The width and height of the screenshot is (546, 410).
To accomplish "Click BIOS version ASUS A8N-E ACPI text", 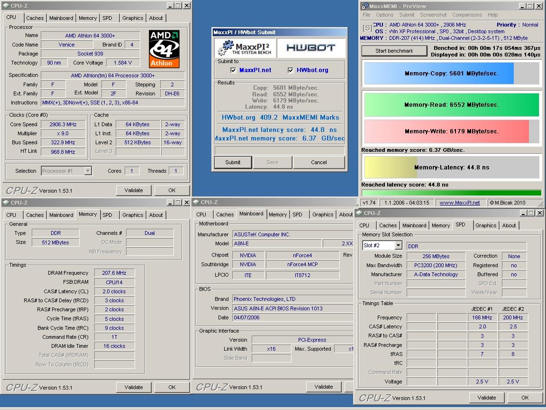I will (x=278, y=308).
